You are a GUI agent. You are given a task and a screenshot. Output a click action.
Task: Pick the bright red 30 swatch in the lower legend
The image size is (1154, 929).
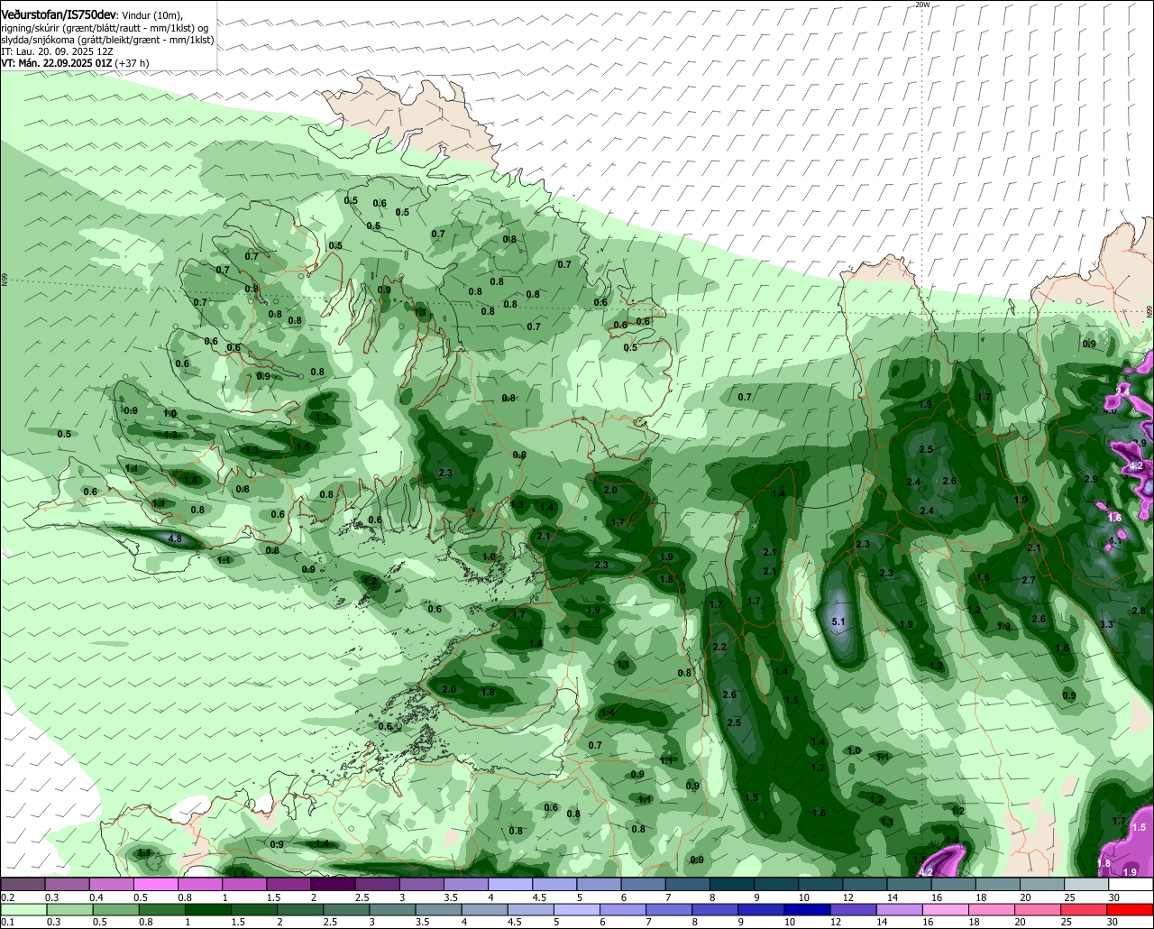pos(1131,910)
